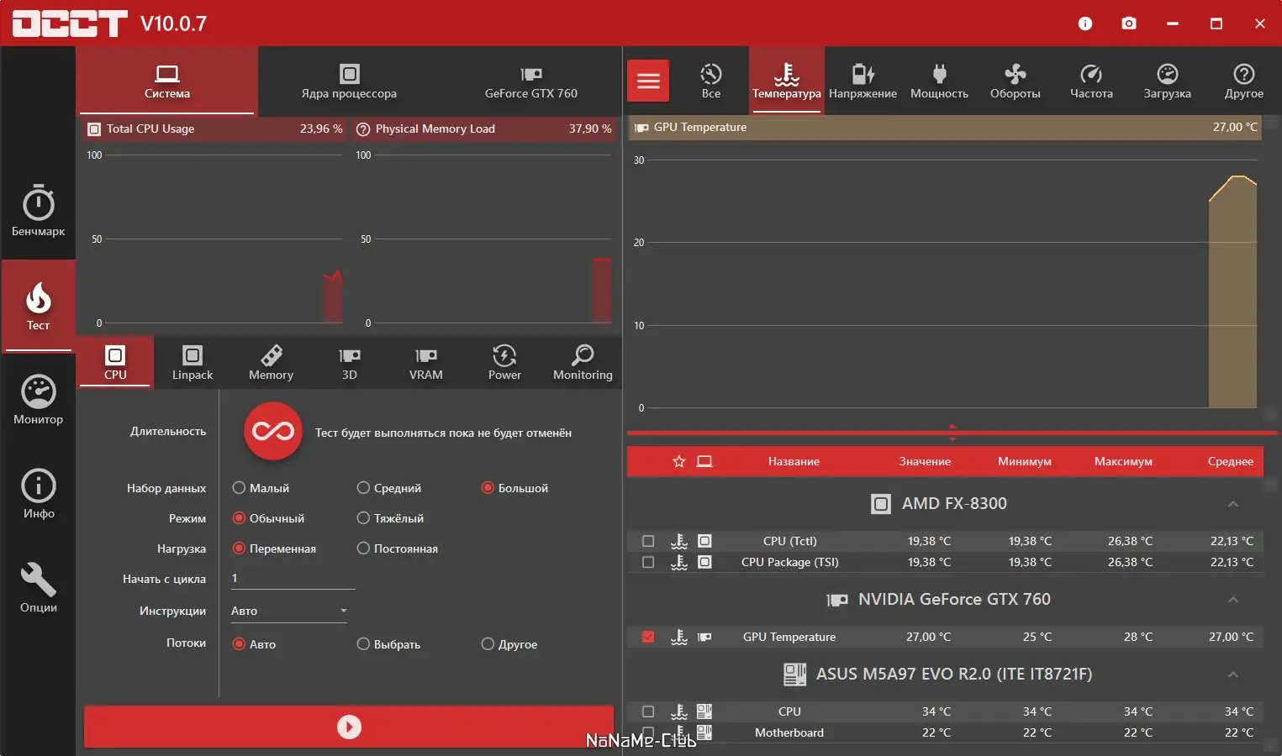Screen dimensions: 1282x756
Task: Click the monitor icon column header
Action: [704, 461]
